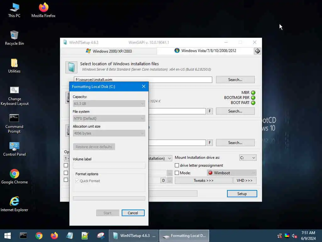Switch to Windows 2000/XP/2003 tab
This screenshot has height=242, width=322.
point(109,51)
